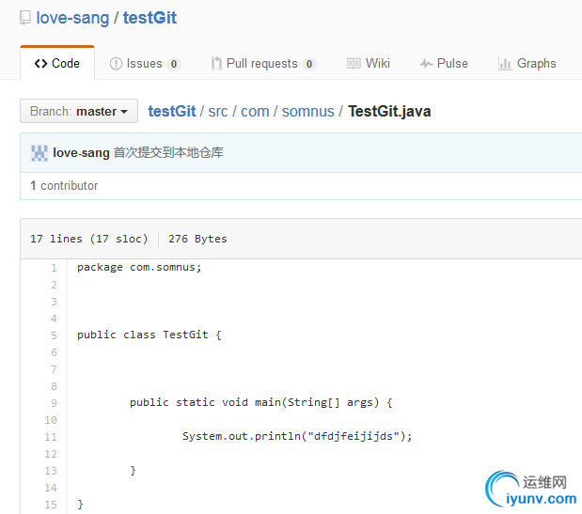582x514 pixels.
Task: Click the Pull requests icon
Action: pos(216,63)
